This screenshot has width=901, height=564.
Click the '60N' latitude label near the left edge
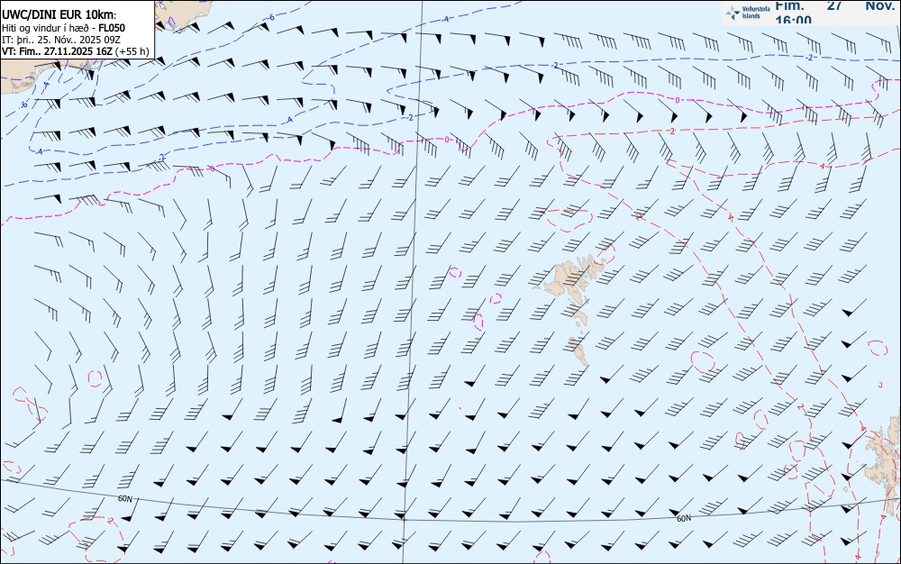(x=124, y=499)
